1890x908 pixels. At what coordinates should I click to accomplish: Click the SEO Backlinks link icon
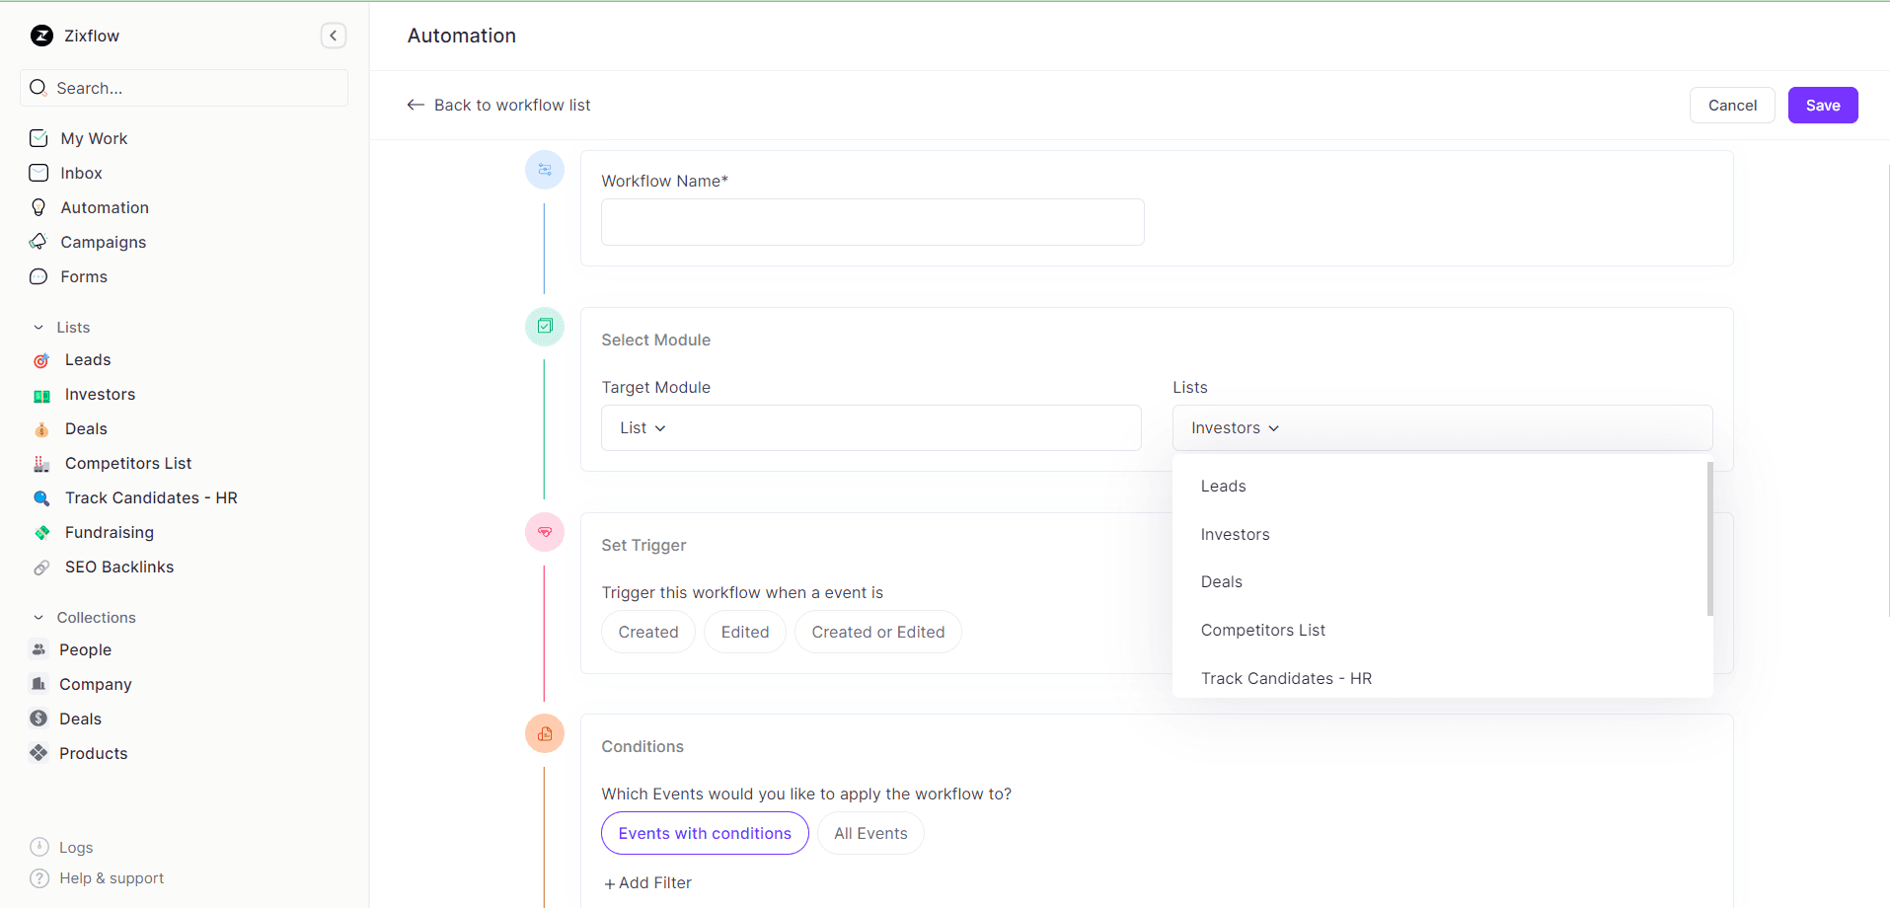(x=40, y=567)
